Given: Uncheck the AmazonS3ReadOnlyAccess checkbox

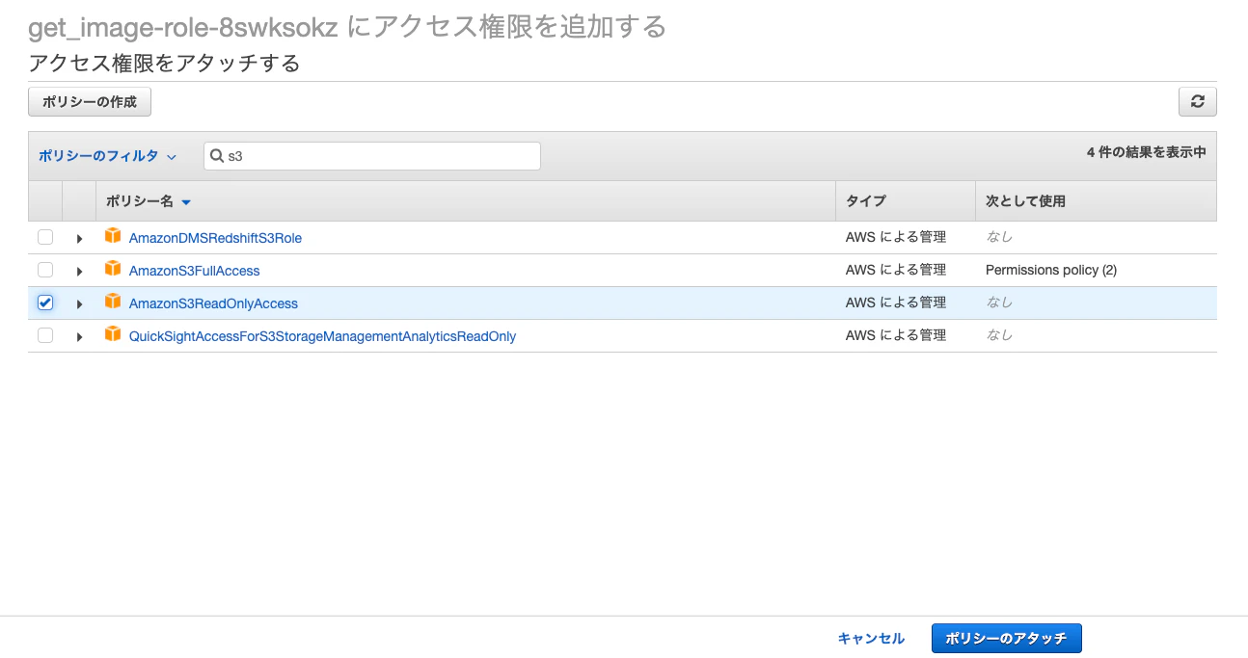Looking at the screenshot, I should click(45, 303).
